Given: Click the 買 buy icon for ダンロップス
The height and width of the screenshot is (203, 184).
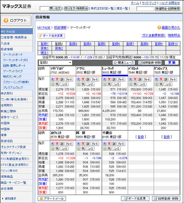Looking at the screenshot, I should (x=161, y=79).
